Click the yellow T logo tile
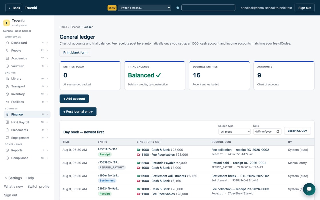This screenshot has width=320, height=200. tap(7, 23)
